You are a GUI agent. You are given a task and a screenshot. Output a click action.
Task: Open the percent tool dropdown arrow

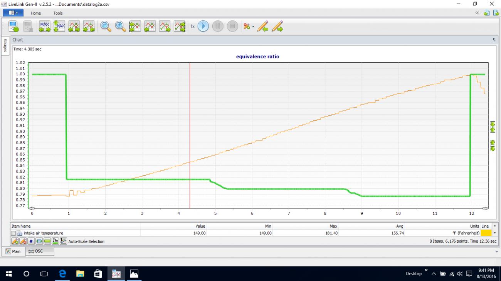coord(253,27)
